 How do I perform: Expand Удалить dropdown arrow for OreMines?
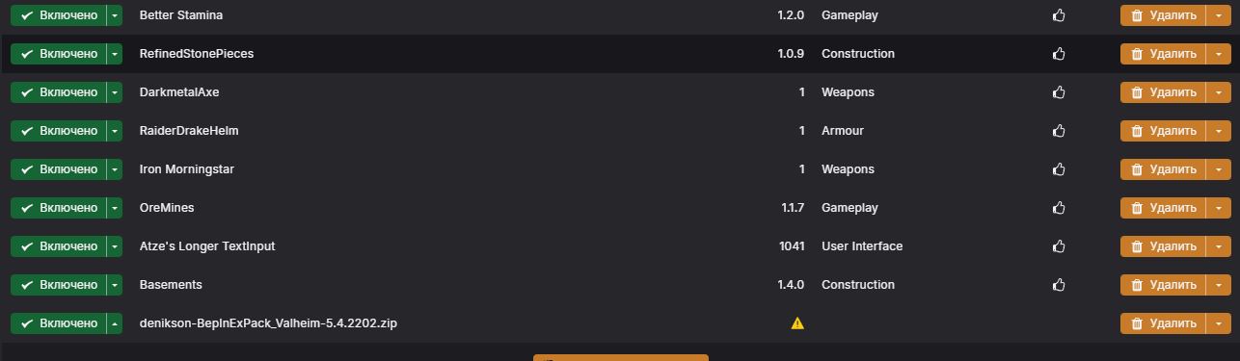click(1219, 208)
